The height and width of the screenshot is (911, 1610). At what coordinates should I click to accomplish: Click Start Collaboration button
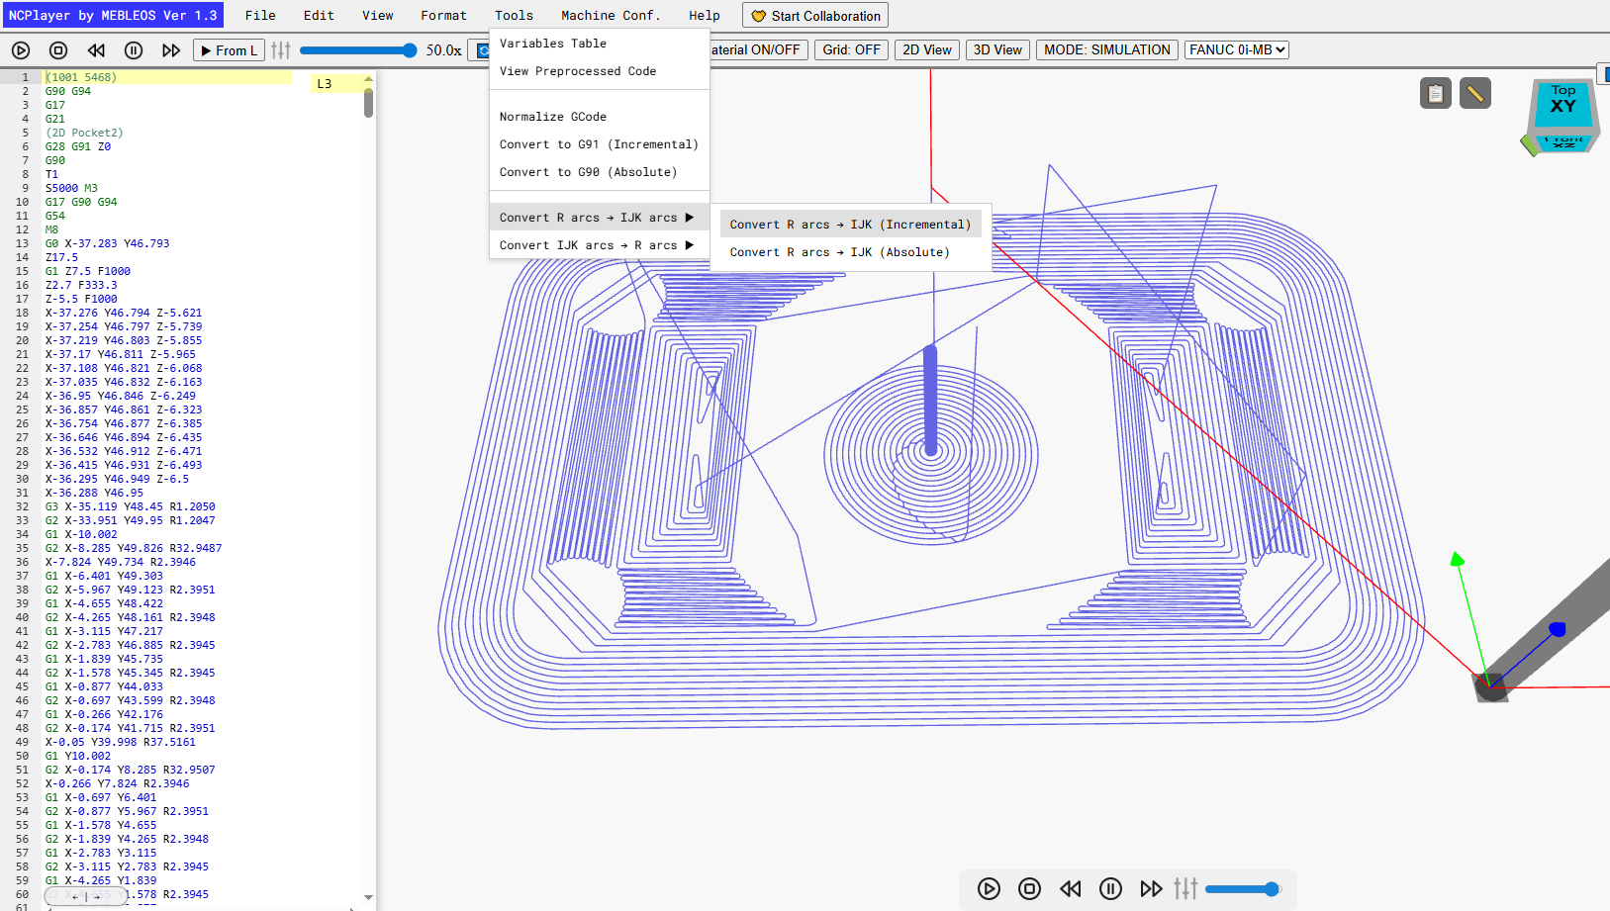point(815,16)
